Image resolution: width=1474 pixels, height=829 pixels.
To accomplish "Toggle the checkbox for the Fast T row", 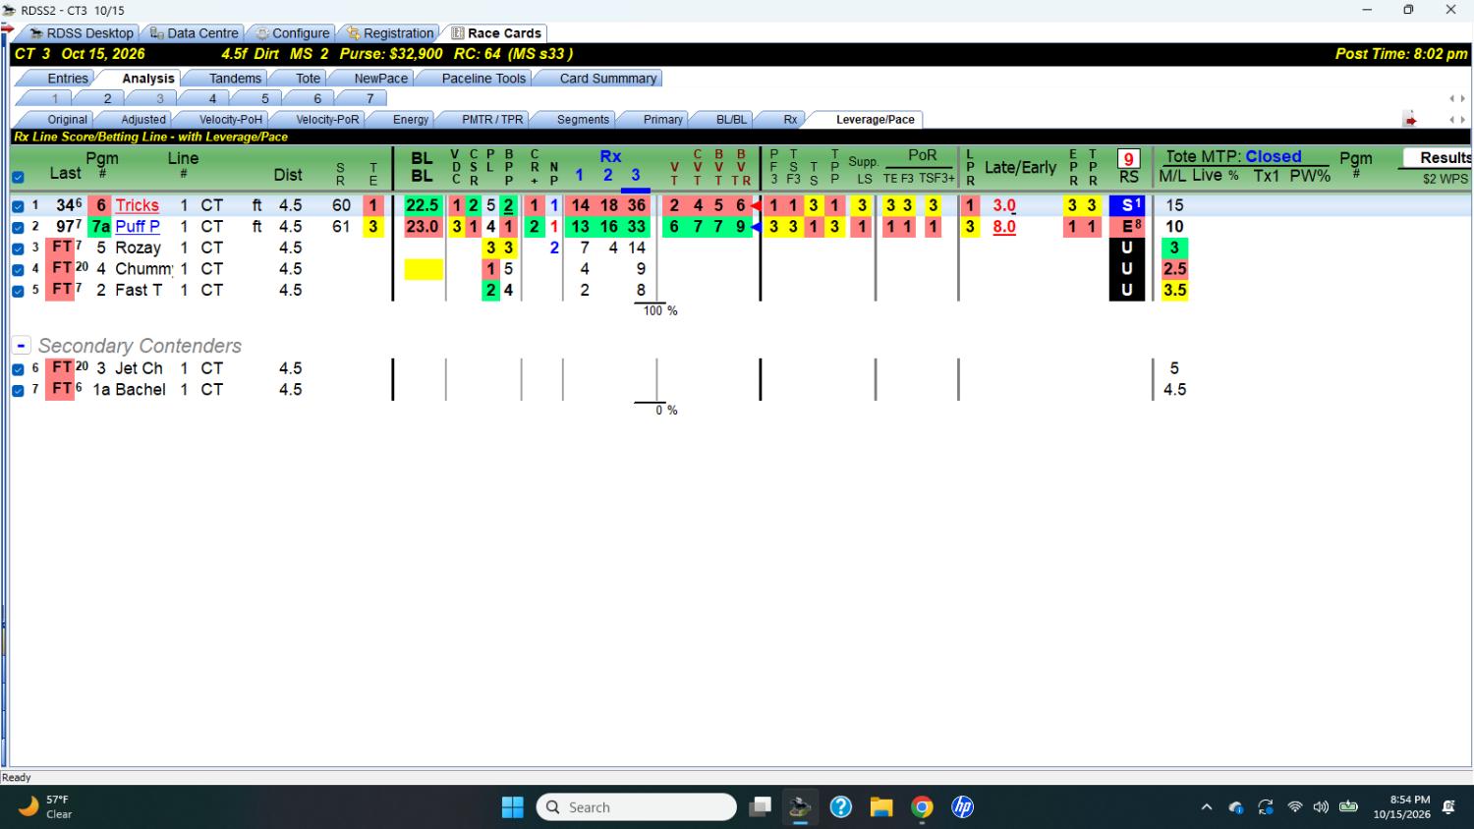I will click(18, 291).
